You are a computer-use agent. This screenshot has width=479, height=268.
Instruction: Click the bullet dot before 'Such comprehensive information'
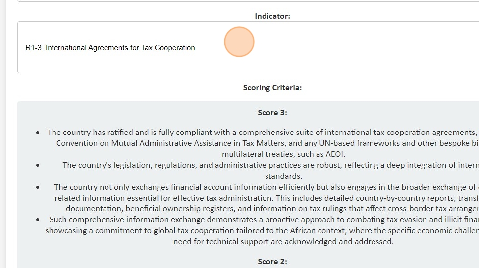[x=38, y=220]
